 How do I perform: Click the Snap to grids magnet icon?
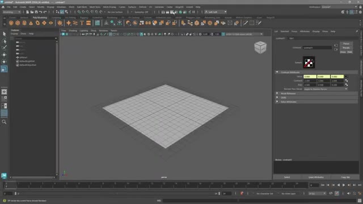(79, 12)
